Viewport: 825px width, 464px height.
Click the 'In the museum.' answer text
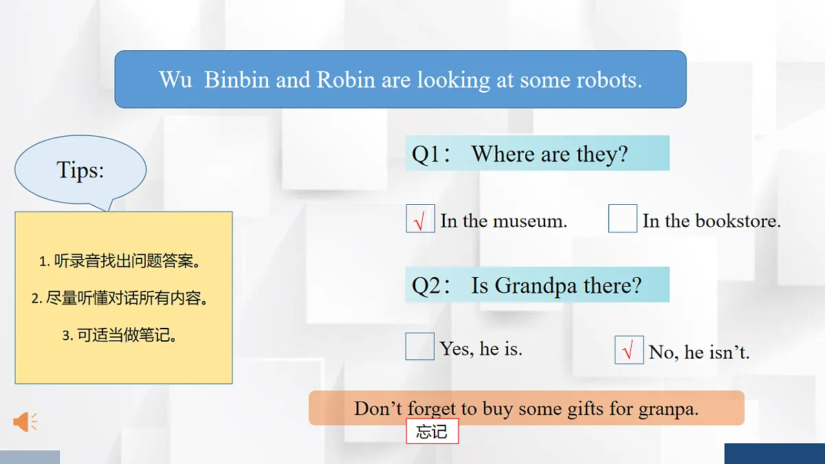pyautogui.click(x=504, y=221)
